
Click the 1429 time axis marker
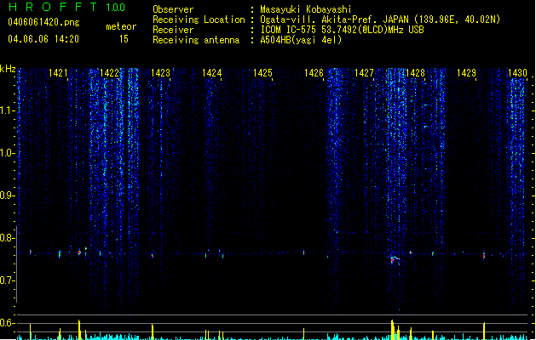467,73
